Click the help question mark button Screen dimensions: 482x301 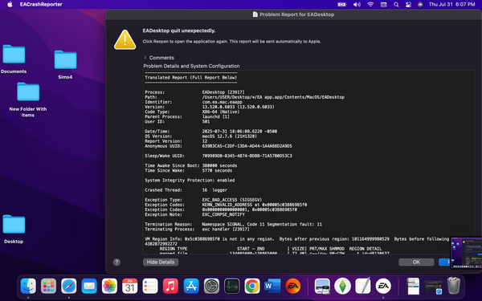(x=116, y=262)
